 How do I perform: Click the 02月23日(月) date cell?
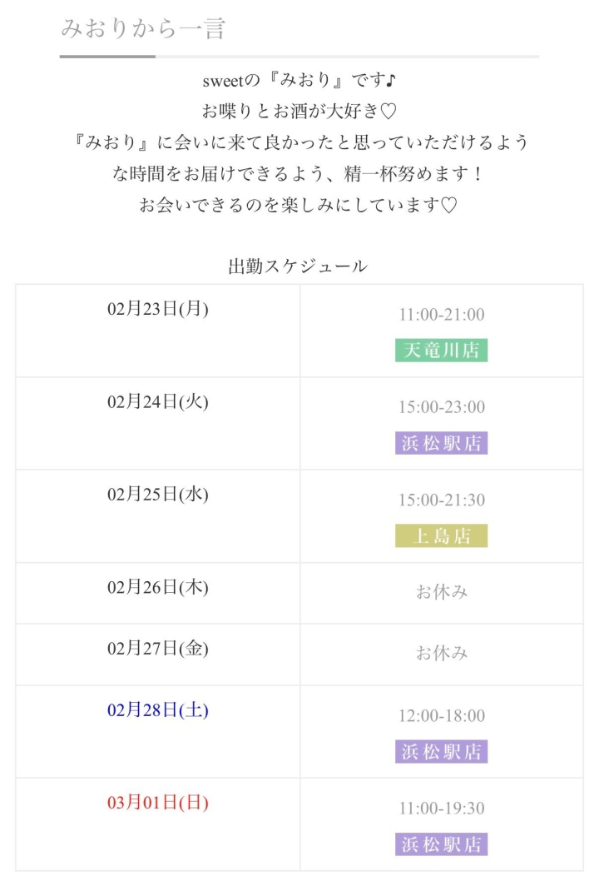(x=158, y=309)
